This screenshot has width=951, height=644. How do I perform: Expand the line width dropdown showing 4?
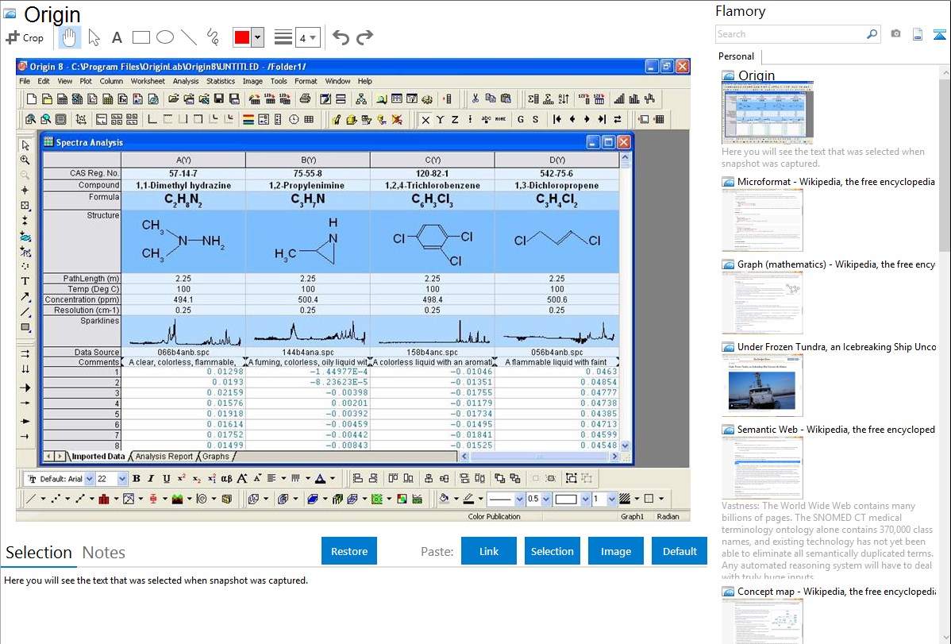tap(307, 37)
